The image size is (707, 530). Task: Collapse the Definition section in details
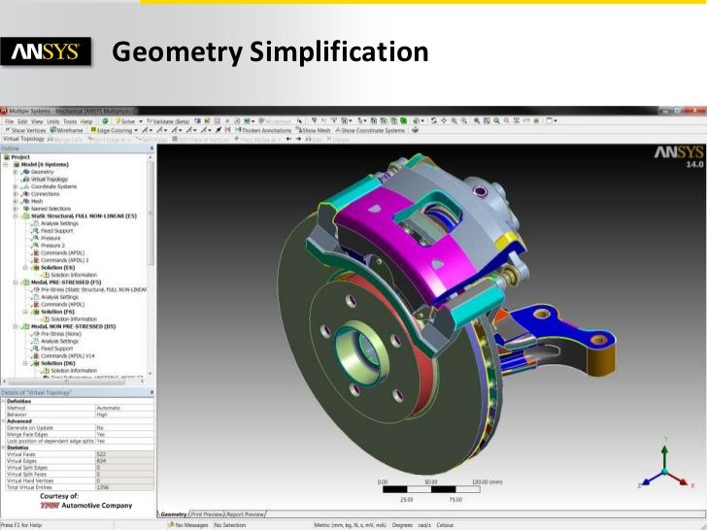click(x=3, y=401)
